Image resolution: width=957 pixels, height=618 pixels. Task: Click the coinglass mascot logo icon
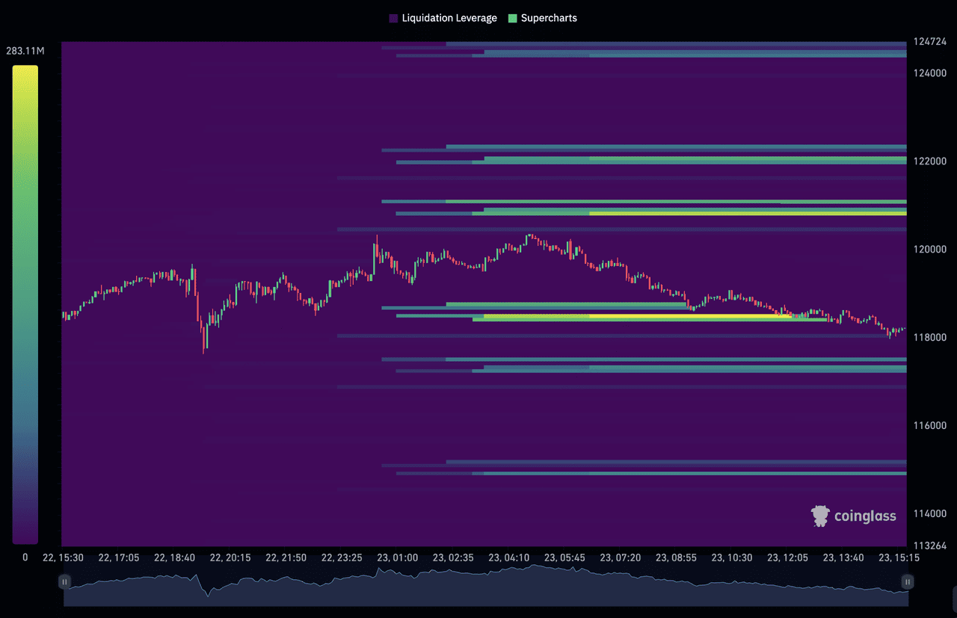(x=820, y=516)
